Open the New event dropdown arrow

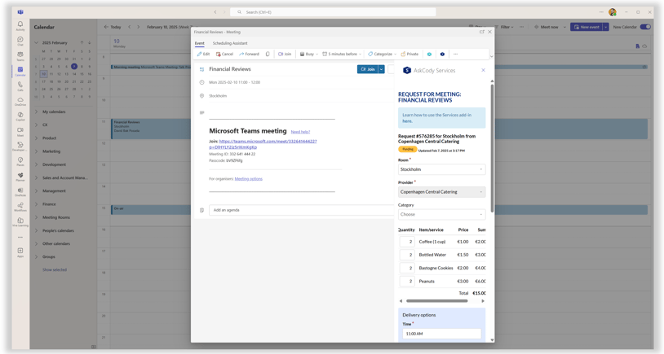coord(606,27)
